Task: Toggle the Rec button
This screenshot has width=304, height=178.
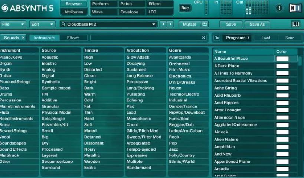Action: [x=185, y=8]
